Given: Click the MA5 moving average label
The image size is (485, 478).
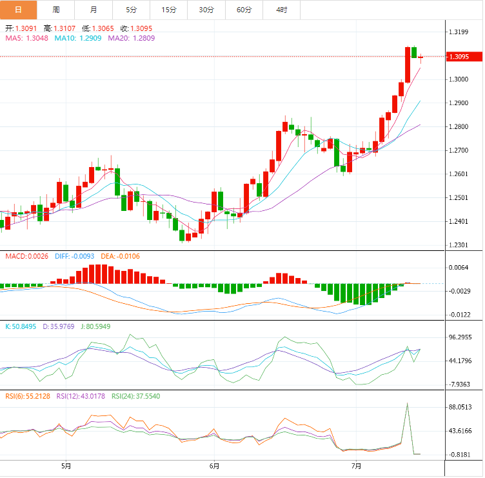Looking at the screenshot, I should 27,39.
